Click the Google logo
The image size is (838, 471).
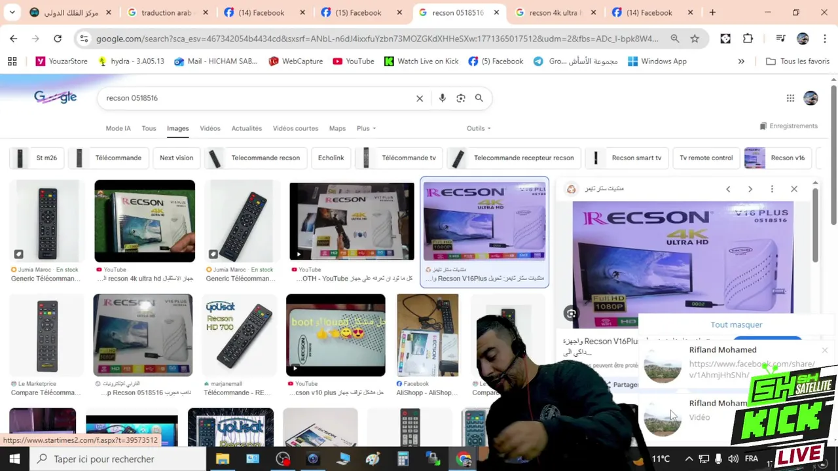(56, 97)
